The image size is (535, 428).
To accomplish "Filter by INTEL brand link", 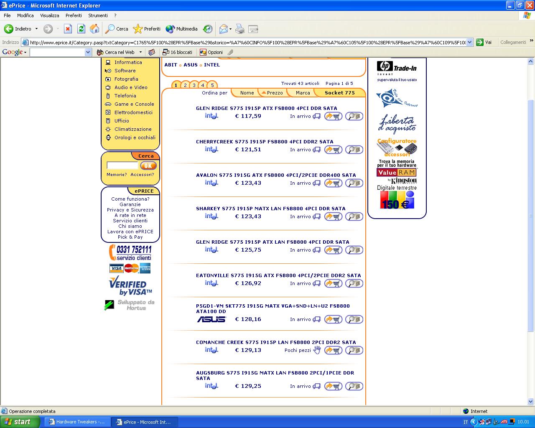I will click(212, 65).
